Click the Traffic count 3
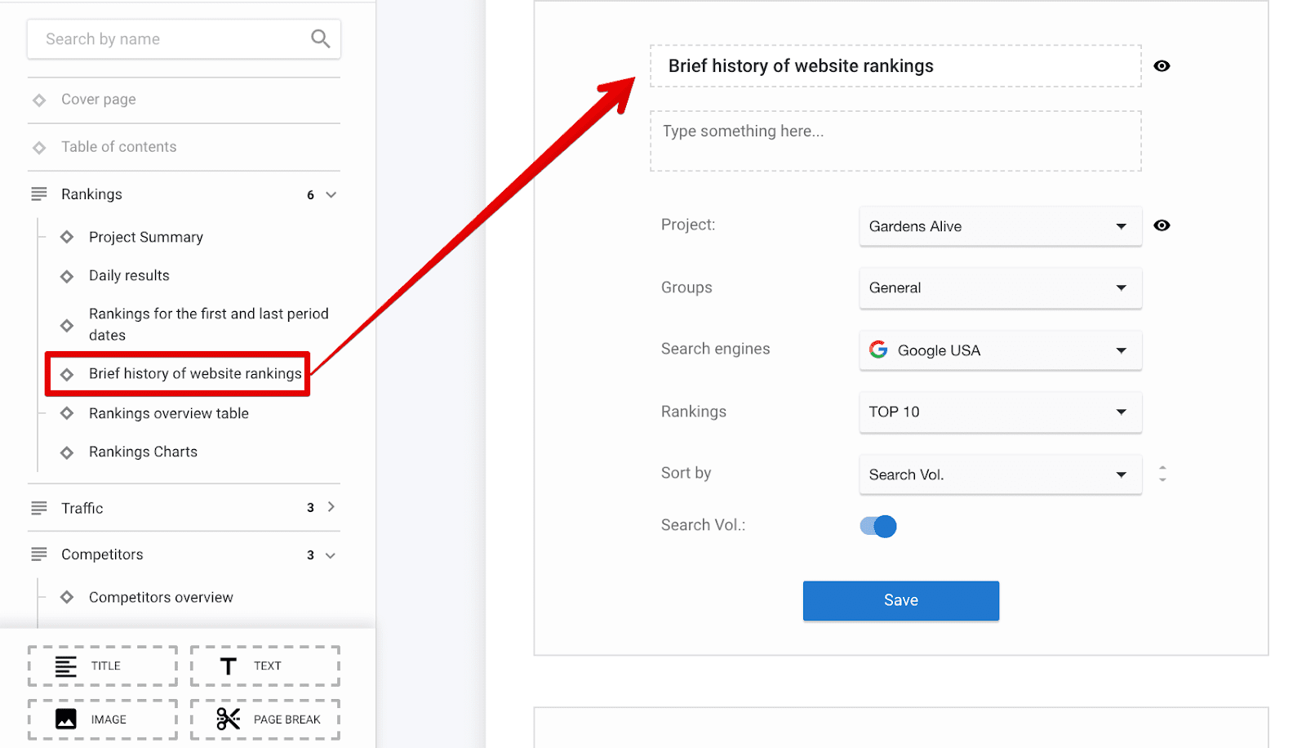The height and width of the screenshot is (748, 1306). [x=310, y=508]
